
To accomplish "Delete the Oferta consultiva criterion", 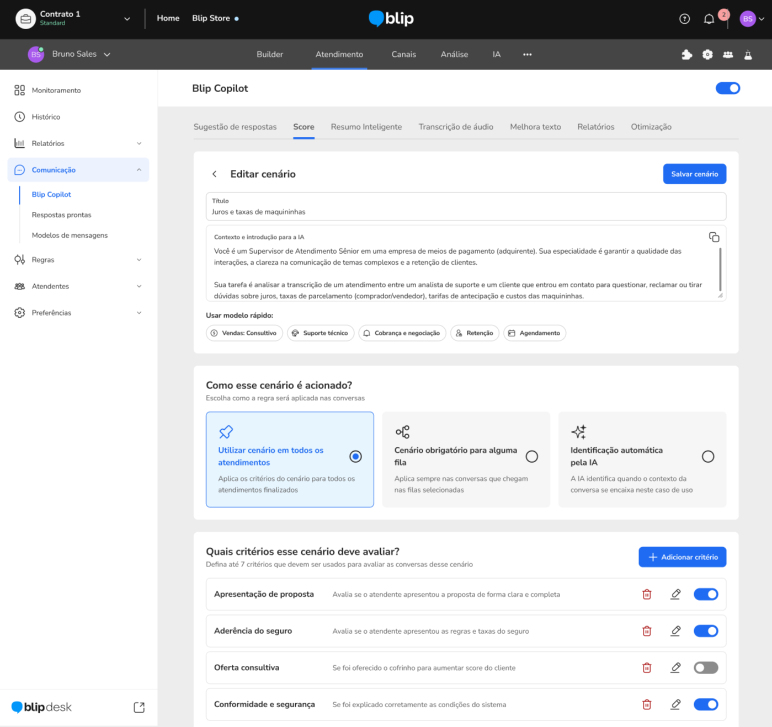I will pyautogui.click(x=647, y=667).
